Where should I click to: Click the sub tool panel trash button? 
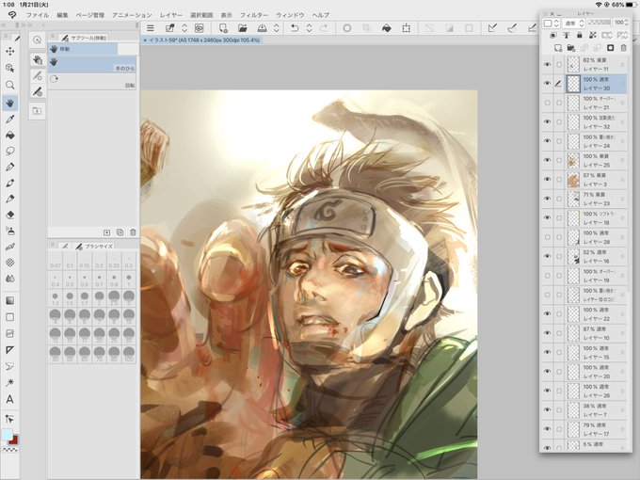point(133,232)
